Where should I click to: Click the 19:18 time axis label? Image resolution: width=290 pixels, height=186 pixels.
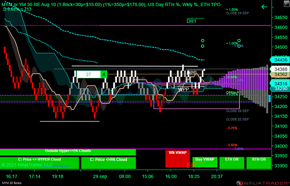click(58, 176)
